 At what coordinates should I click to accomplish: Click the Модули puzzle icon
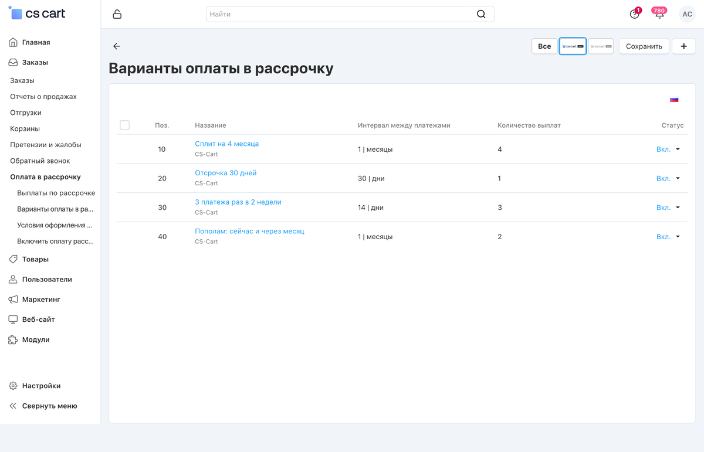[13, 339]
